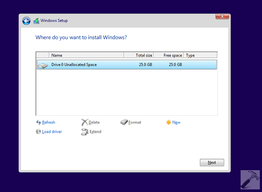This screenshot has width=262, height=192.
Task: Close the Windows Setup dialog
Action: [x=222, y=16]
